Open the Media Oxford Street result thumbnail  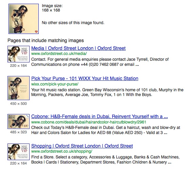(x=19, y=54)
